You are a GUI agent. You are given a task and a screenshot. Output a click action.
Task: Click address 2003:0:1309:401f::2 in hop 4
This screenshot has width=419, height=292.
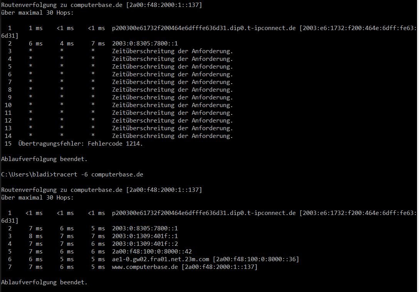[145, 244]
